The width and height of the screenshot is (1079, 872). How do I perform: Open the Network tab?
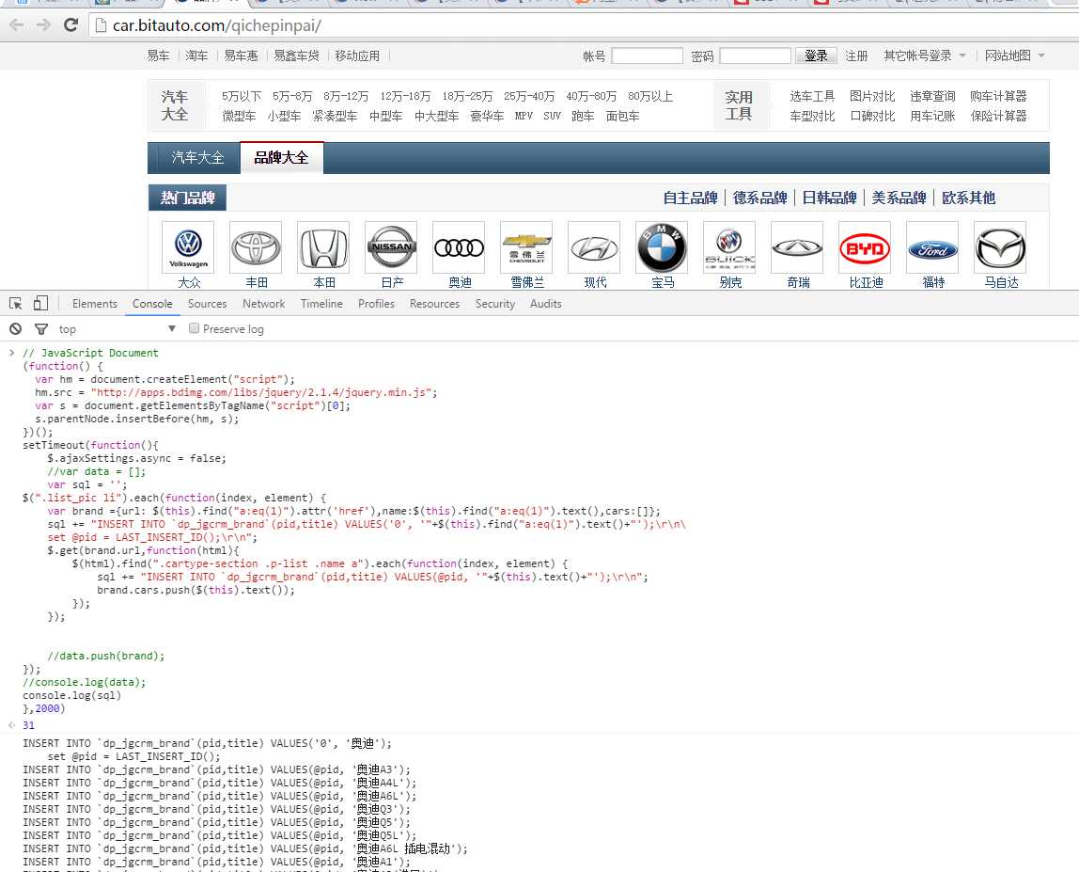click(263, 304)
